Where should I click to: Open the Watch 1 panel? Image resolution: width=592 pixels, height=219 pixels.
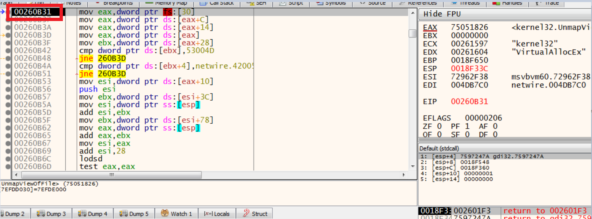point(177,214)
